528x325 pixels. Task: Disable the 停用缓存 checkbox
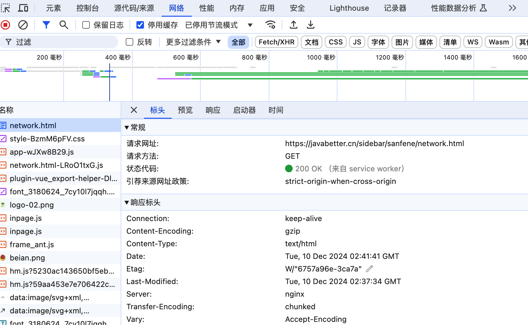click(140, 25)
